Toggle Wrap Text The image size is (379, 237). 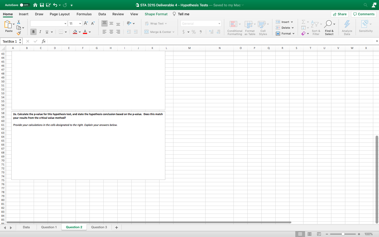[x=156, y=23]
